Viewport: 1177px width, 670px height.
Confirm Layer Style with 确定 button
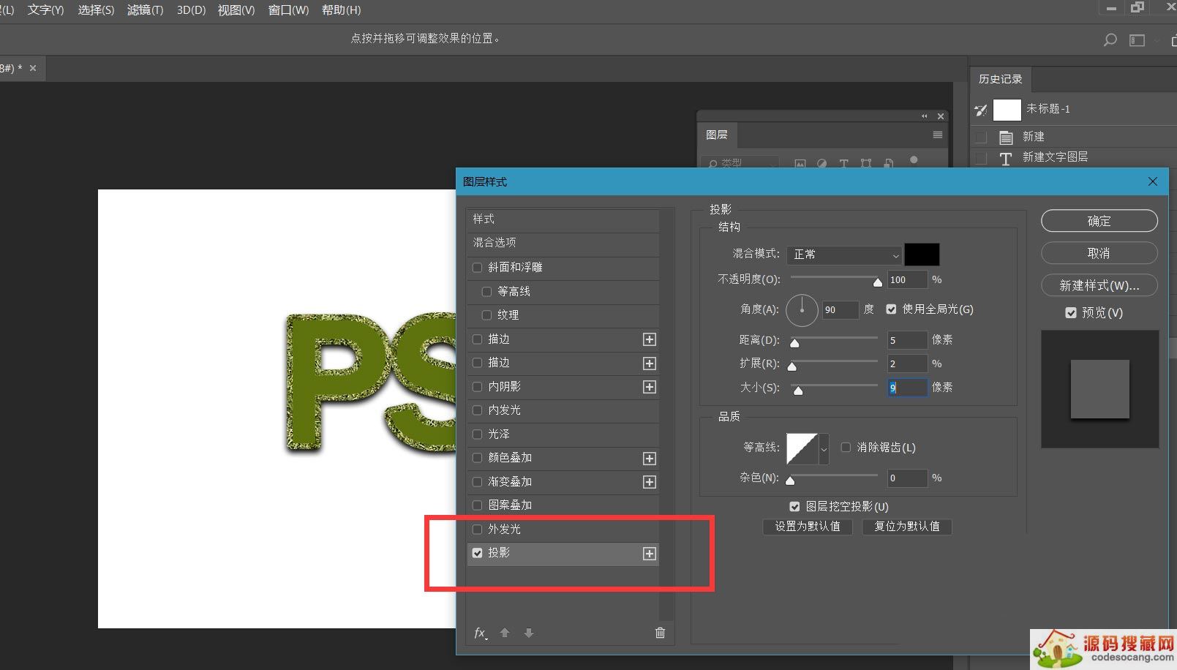[x=1099, y=221]
